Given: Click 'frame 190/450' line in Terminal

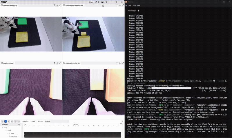Looking at the screenshot, I should [x=136, y=16].
